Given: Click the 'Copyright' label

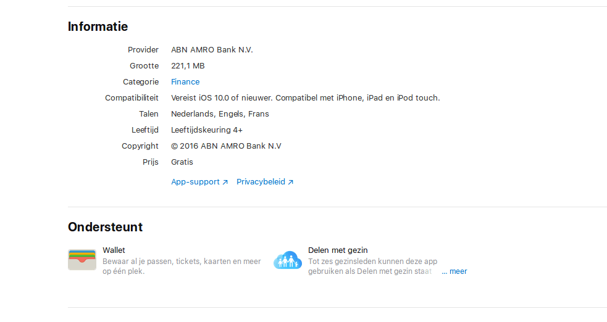Looking at the screenshot, I should [x=140, y=146].
